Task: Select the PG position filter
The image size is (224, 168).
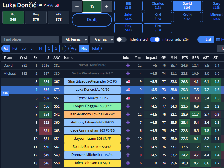Action: (x=15, y=48)
